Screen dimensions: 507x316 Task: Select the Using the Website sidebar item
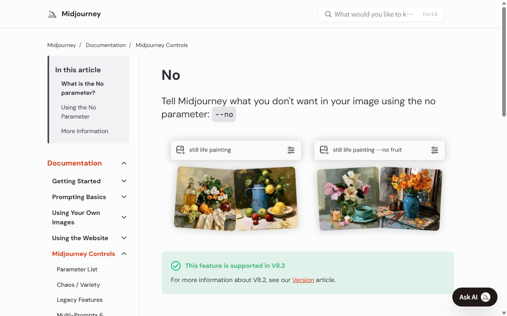click(x=80, y=238)
